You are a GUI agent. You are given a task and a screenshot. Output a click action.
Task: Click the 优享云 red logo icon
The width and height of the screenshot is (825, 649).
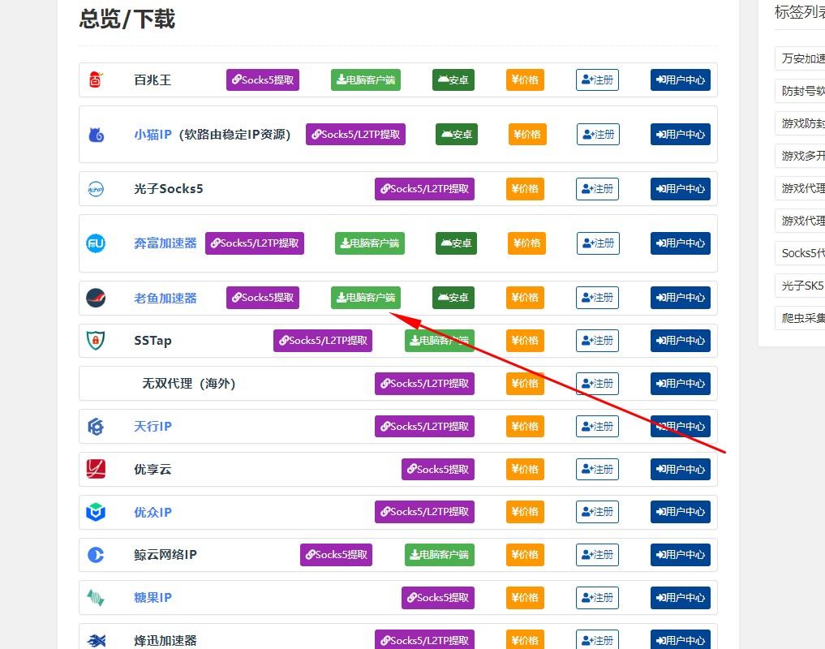[96, 469]
